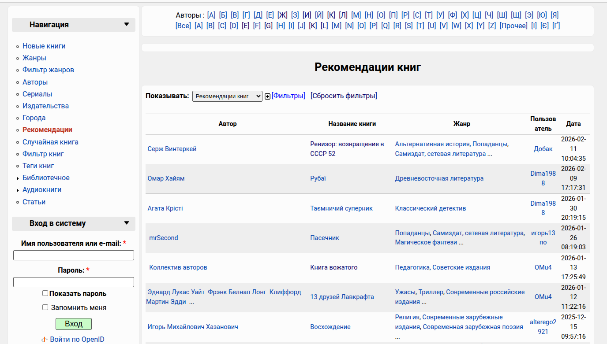
Task: Click the OpenID logo icon
Action: click(45, 340)
